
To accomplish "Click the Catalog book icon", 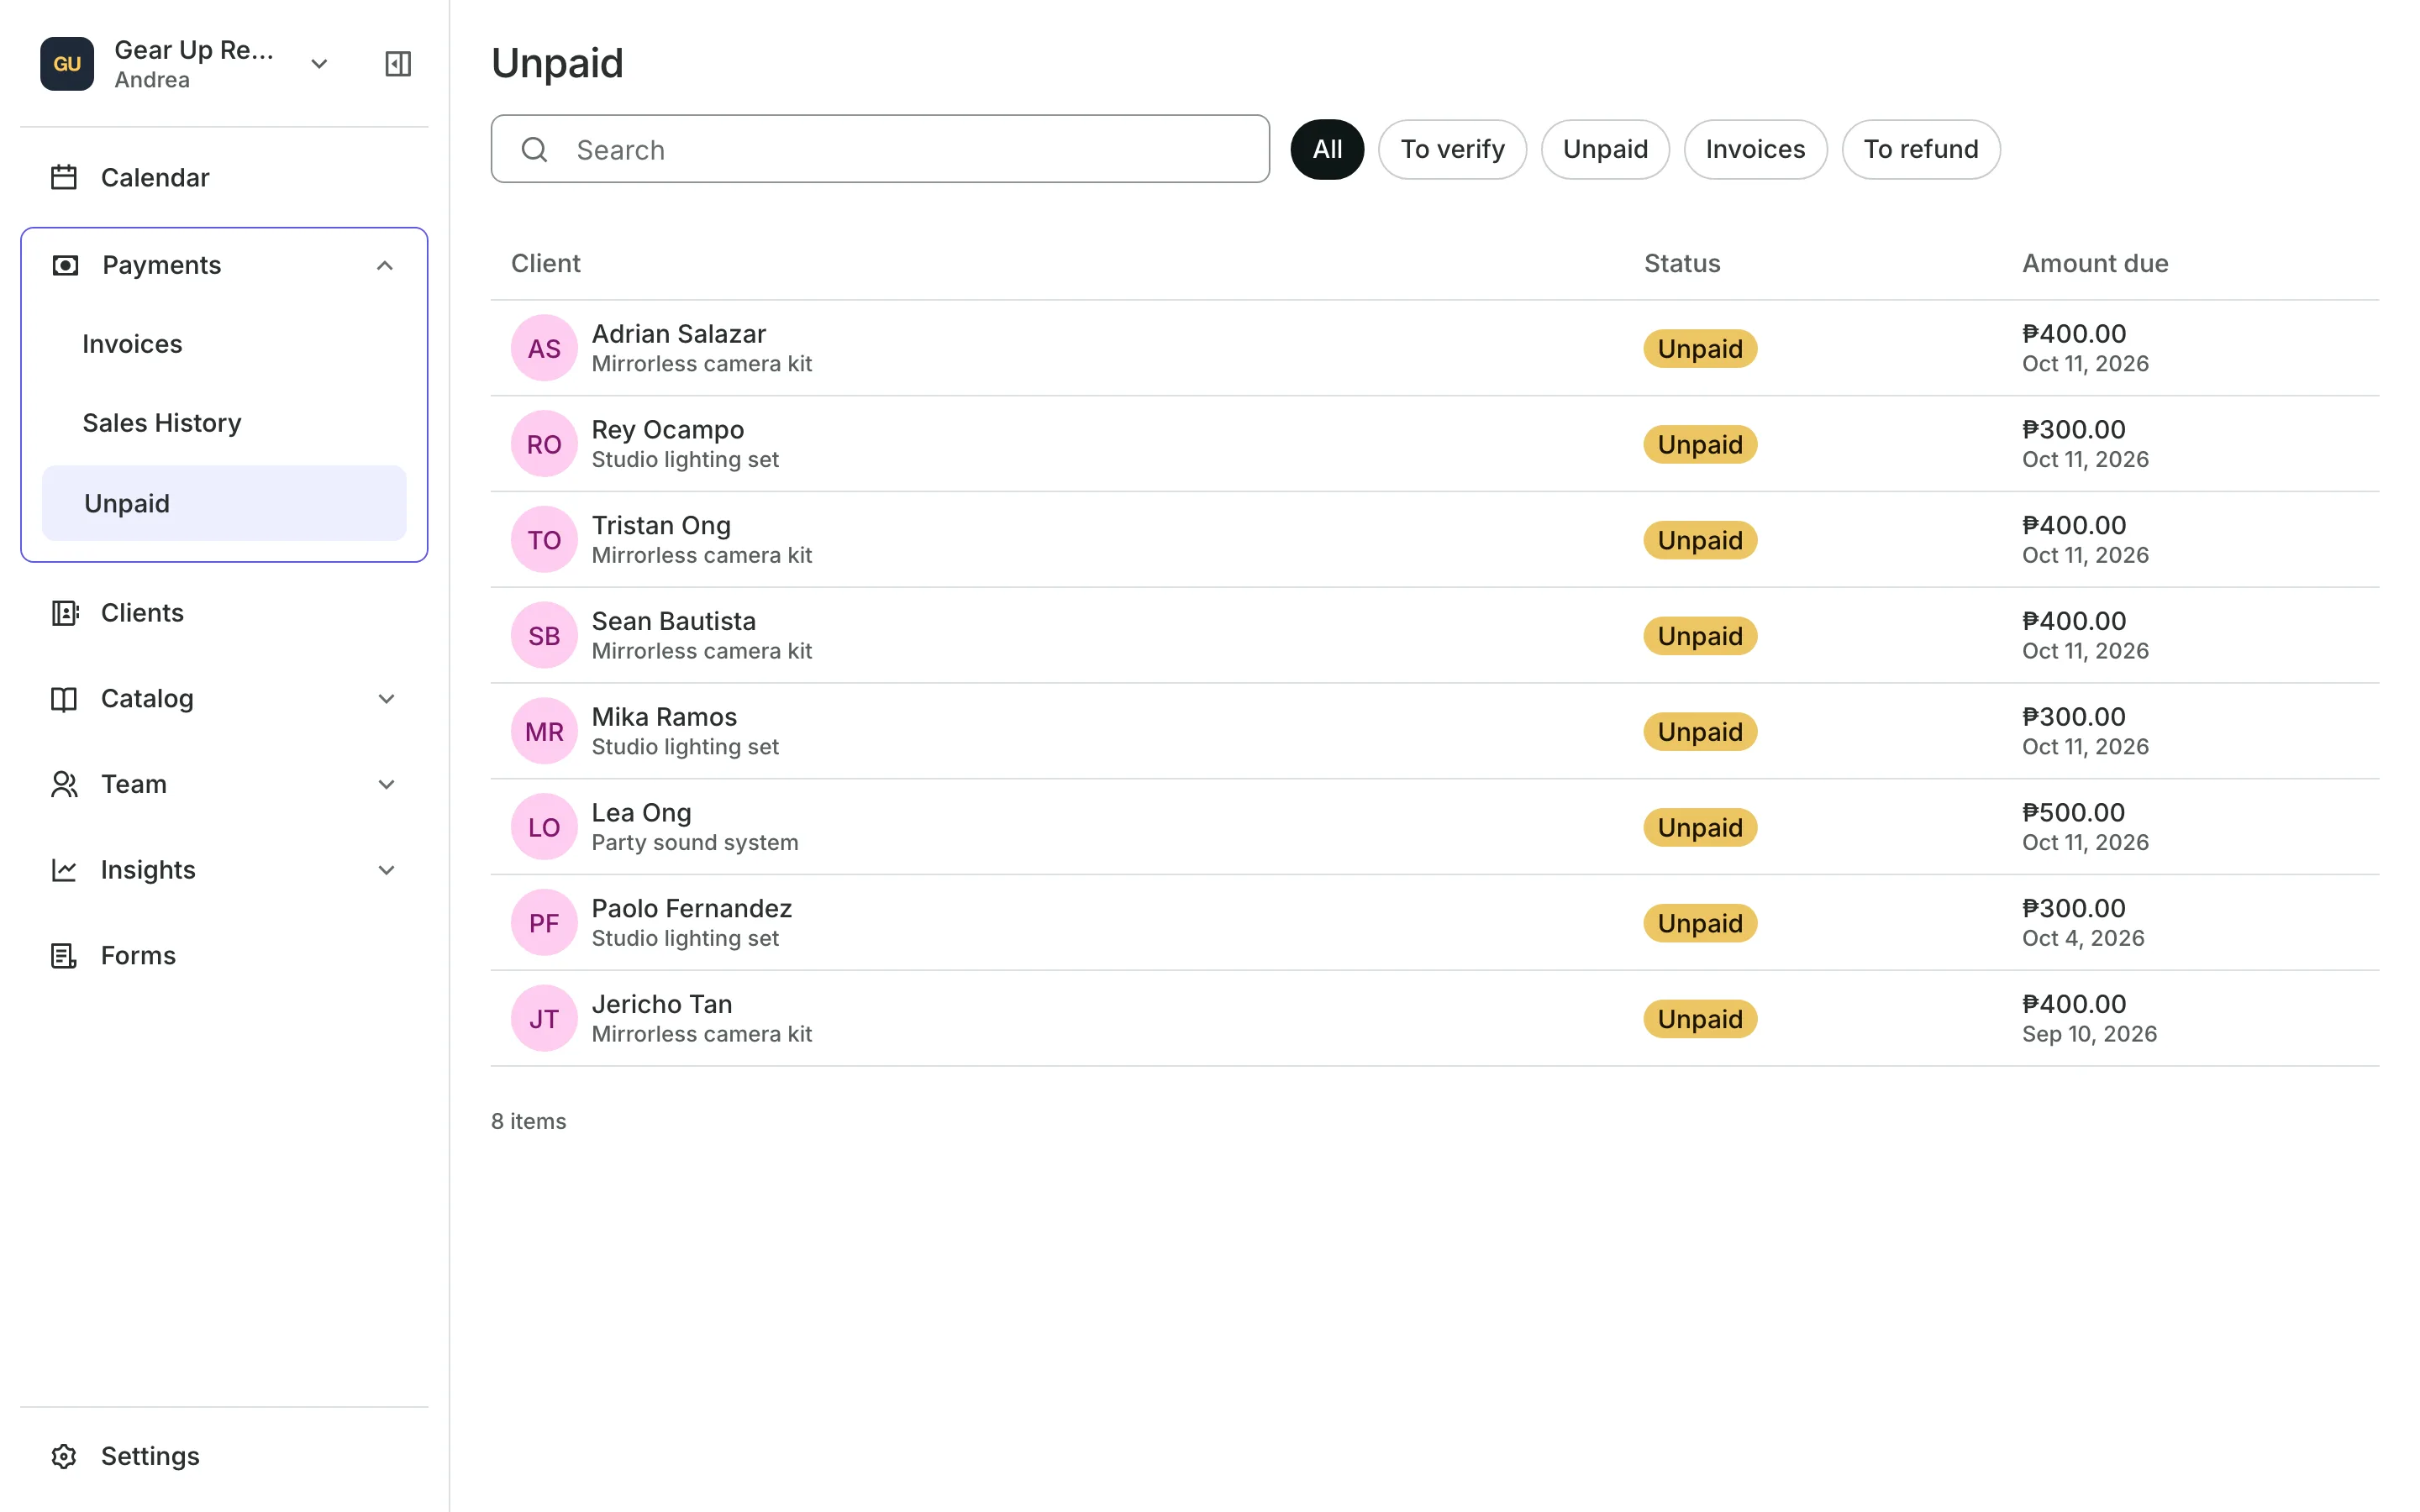I will pyautogui.click(x=64, y=699).
